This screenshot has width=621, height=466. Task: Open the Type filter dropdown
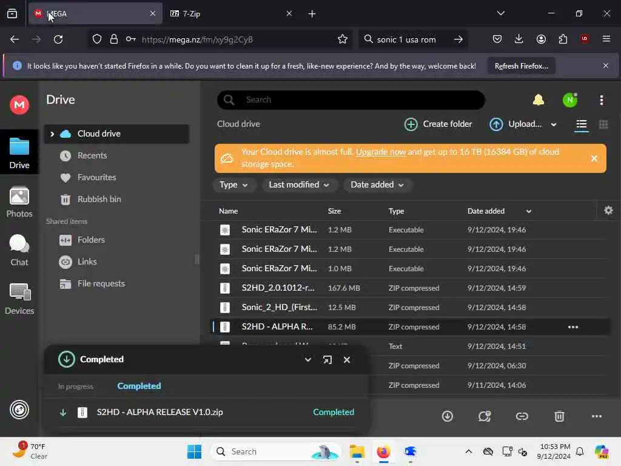pyautogui.click(x=233, y=185)
